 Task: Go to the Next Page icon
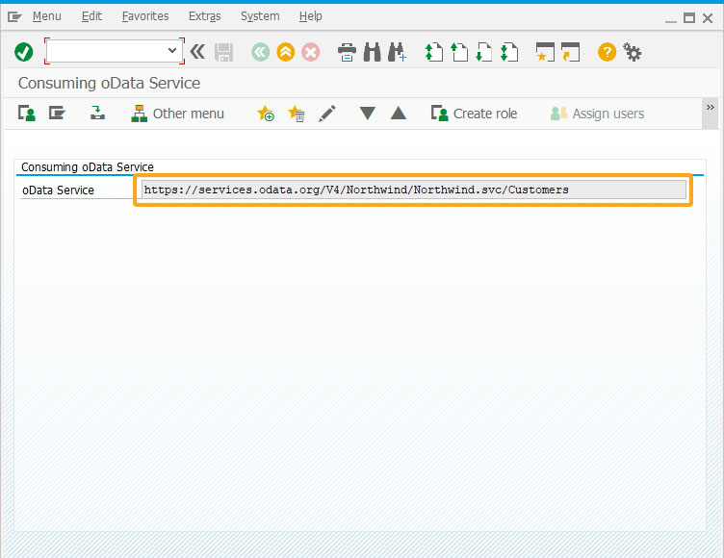point(484,52)
